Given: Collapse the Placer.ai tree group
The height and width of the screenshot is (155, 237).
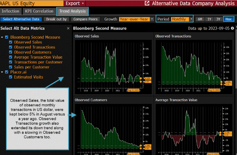Looking at the screenshot, I should tap(2, 72).
